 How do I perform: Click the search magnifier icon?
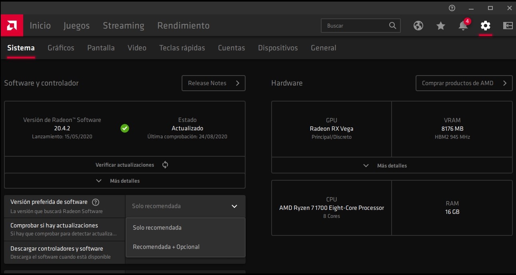point(393,26)
